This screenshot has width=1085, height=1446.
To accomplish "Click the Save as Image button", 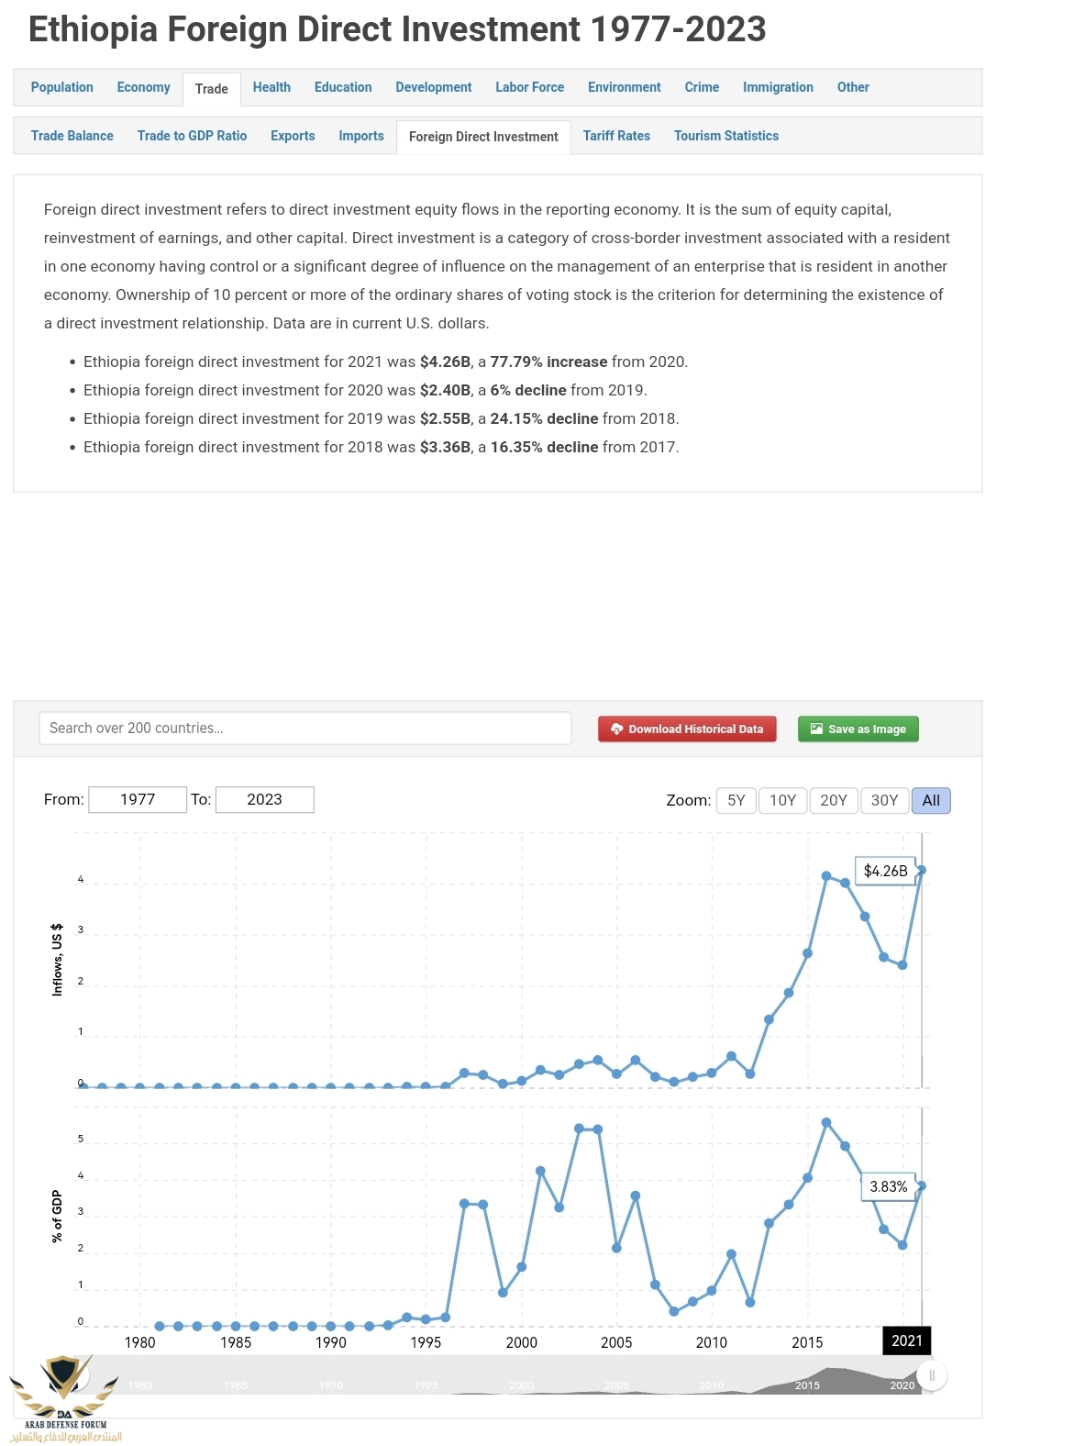I will pos(858,729).
